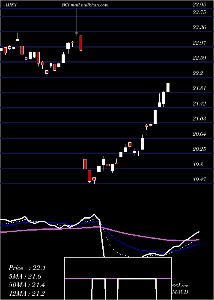Click the latest white candlestick near 21.81
Screen dimensions: 214x300
coord(168,87)
